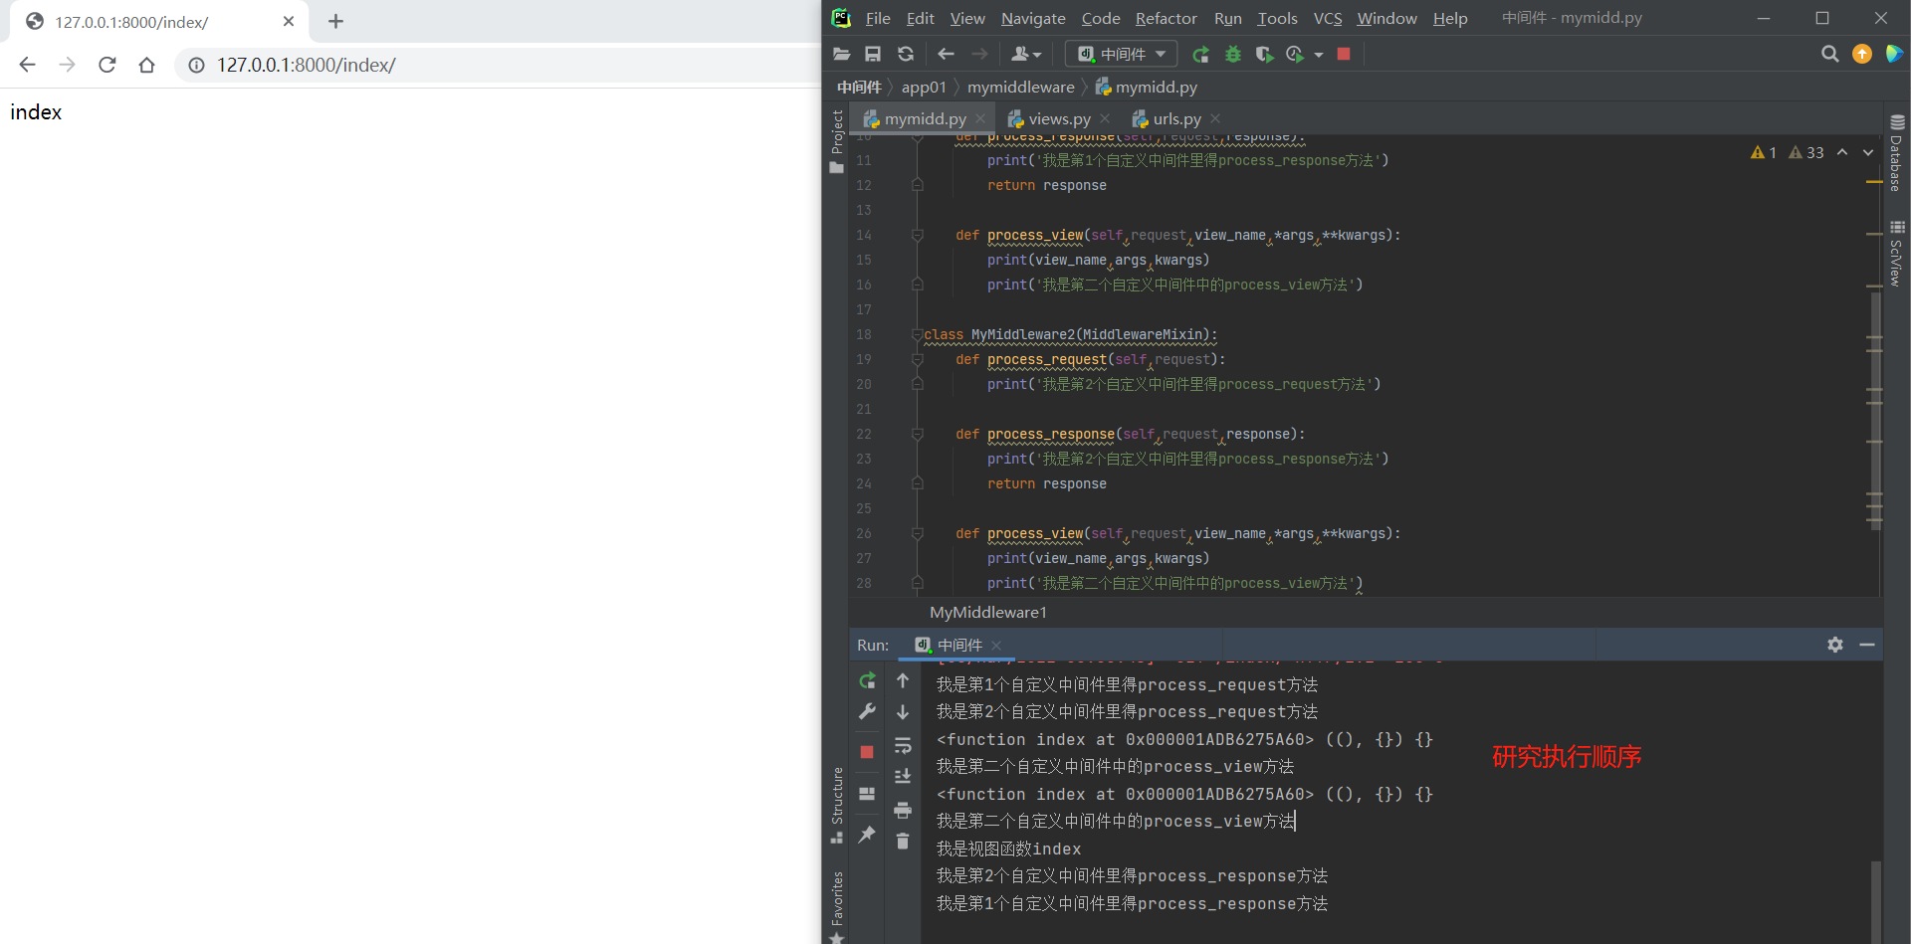The height and width of the screenshot is (944, 1911).
Task: Click mymiddleware in the breadcrumb path
Action: [1020, 88]
